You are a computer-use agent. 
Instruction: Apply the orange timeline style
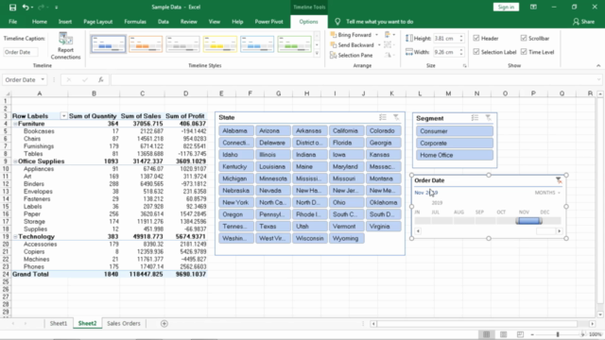pos(146,44)
